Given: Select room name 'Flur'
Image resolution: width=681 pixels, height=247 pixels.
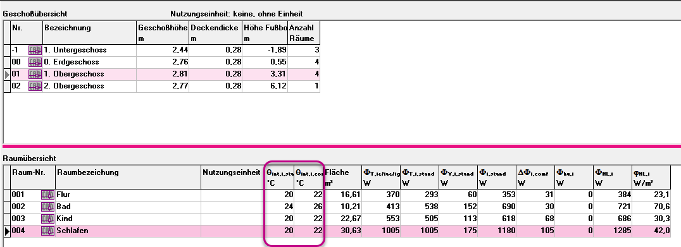Looking at the screenshot, I should 63,195.
